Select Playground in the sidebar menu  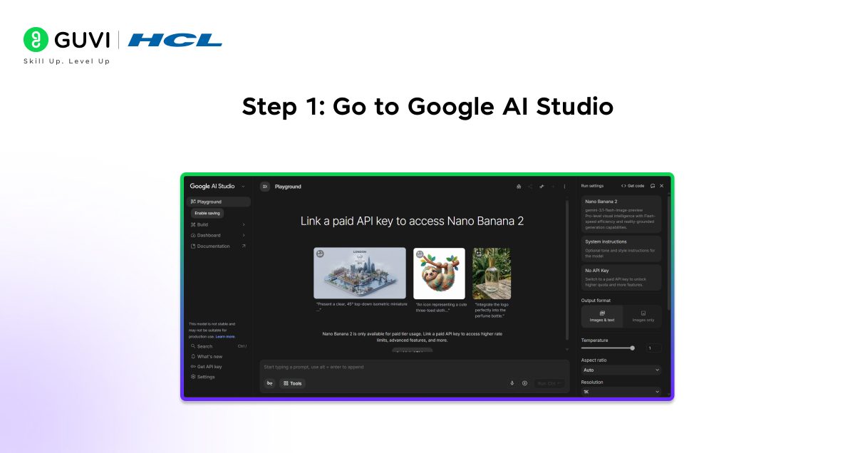point(219,202)
